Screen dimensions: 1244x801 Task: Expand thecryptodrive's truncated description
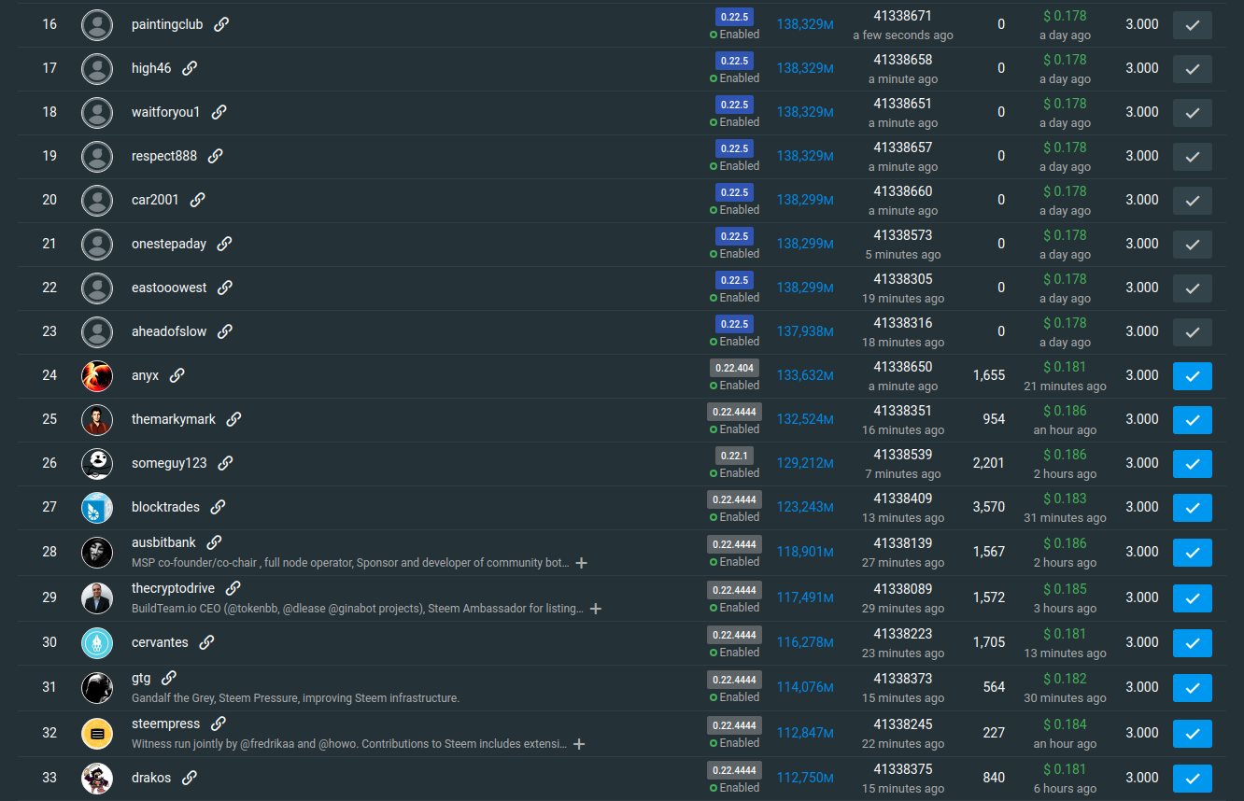tap(595, 609)
